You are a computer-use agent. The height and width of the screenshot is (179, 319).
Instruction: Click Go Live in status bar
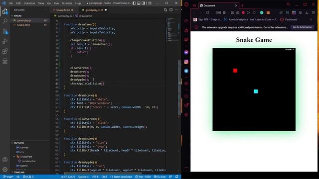[160, 177]
